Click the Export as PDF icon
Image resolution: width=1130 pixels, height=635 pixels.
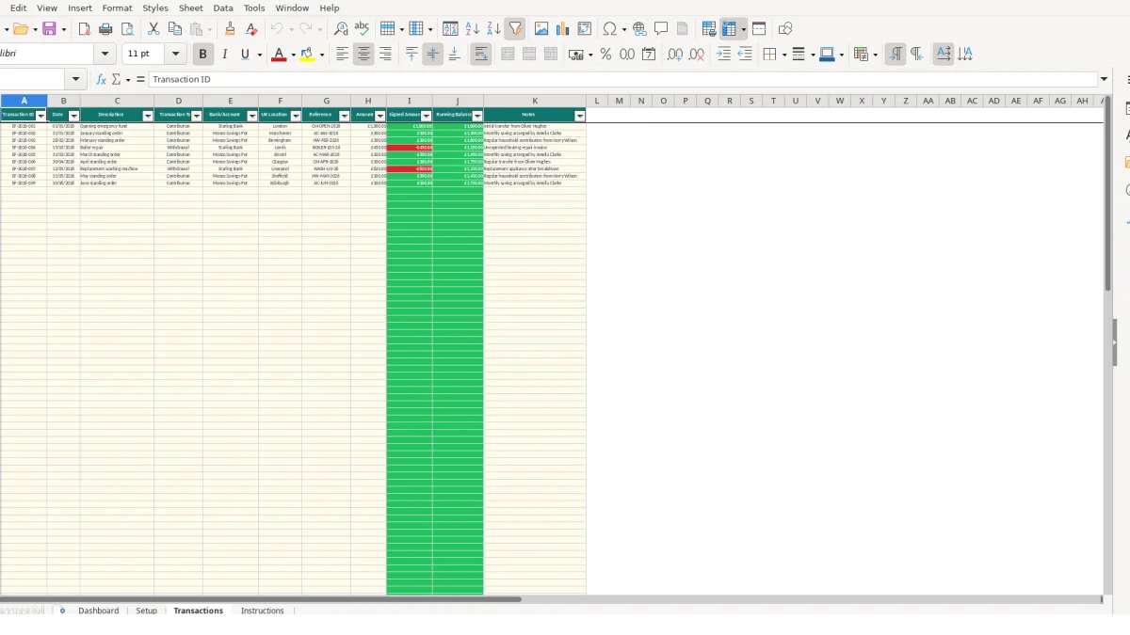pyautogui.click(x=84, y=29)
